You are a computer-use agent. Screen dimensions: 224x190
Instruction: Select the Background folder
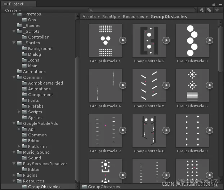37,49
